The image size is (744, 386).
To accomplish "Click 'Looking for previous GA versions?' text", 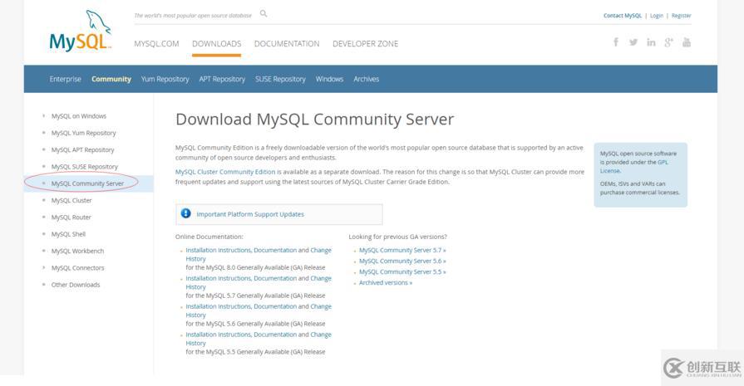I will pyautogui.click(x=397, y=237).
